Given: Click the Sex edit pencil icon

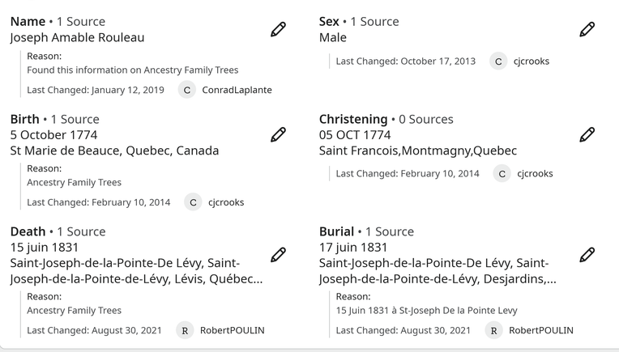Looking at the screenshot, I should tap(587, 30).
